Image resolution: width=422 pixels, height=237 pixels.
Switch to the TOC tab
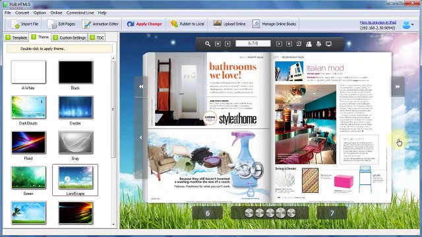97,38
